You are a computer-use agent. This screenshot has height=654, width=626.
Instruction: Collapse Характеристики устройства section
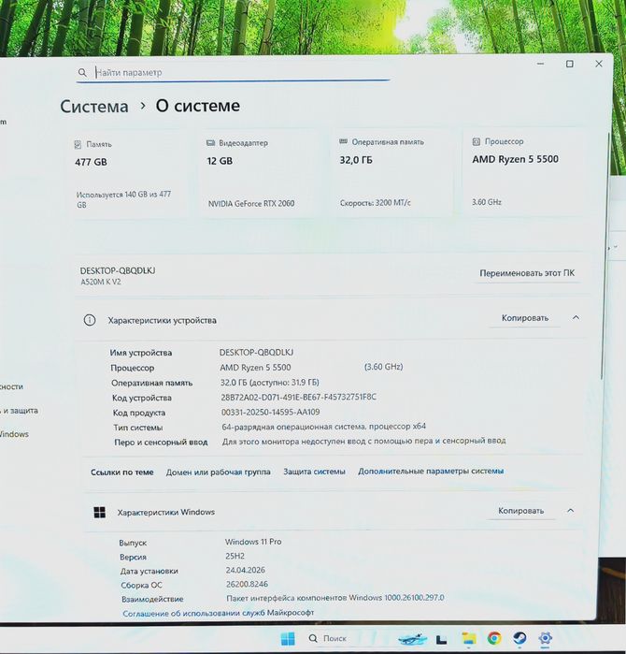pyautogui.click(x=576, y=318)
